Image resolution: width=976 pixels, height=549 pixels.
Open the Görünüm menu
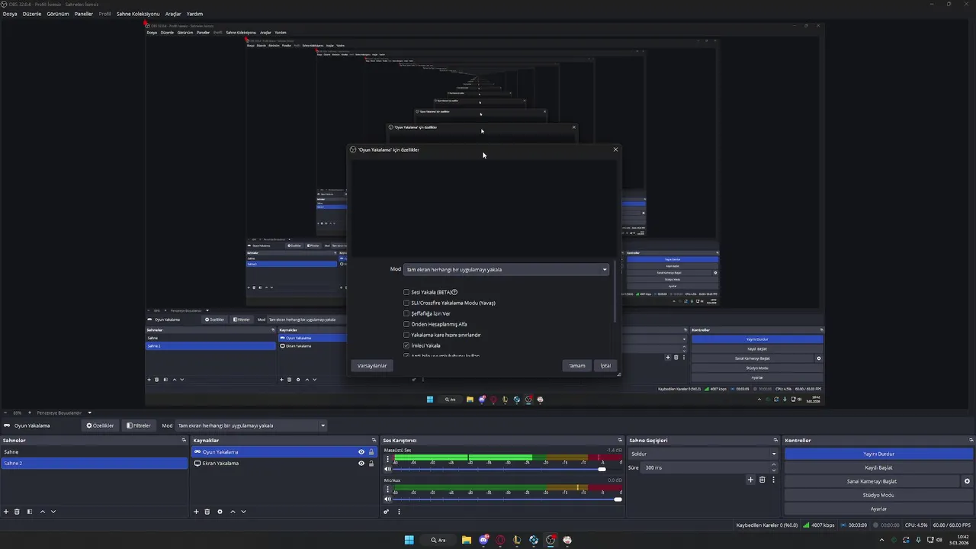pyautogui.click(x=58, y=14)
